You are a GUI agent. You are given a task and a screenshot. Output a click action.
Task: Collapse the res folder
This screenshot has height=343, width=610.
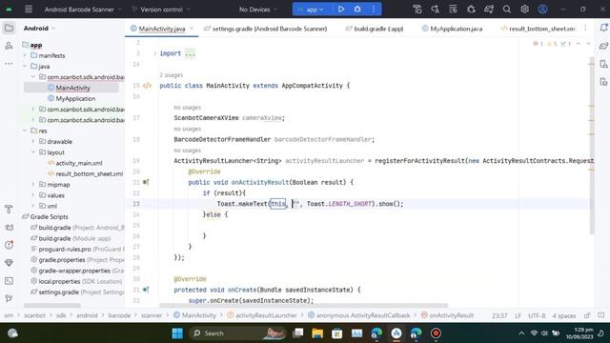(x=25, y=131)
